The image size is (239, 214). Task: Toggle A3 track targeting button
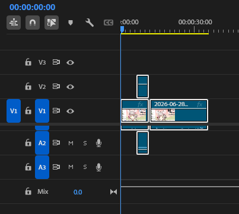[x=42, y=167]
